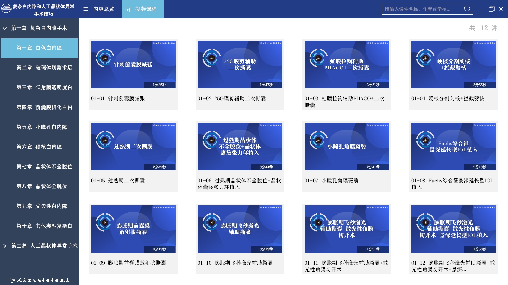Click the app logo in the title bar
This screenshot has height=285, width=508.
[x=6, y=8]
